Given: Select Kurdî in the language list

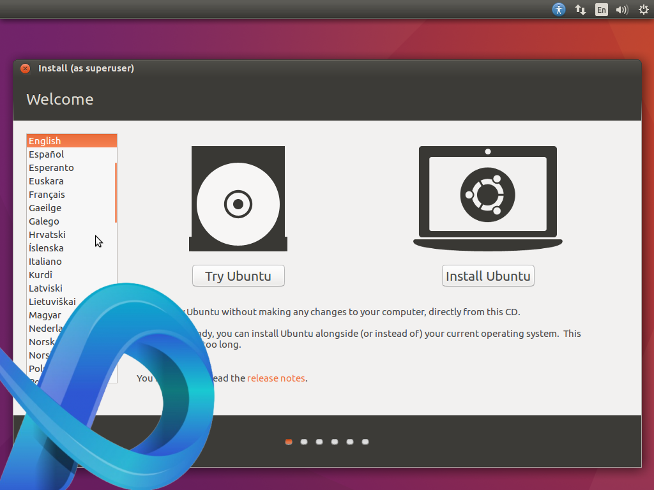Looking at the screenshot, I should point(72,274).
